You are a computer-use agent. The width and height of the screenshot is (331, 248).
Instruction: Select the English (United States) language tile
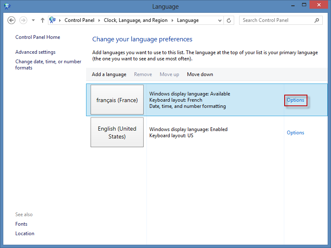117,132
